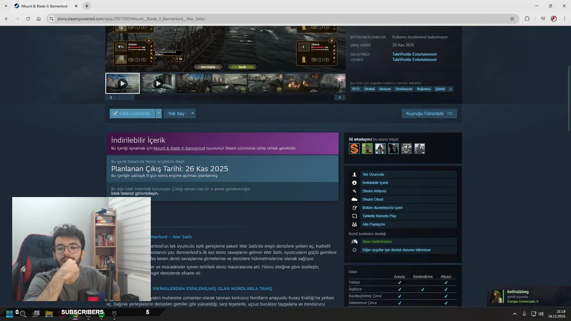Click the family icon beside Aile Paylaşımı

355,224
